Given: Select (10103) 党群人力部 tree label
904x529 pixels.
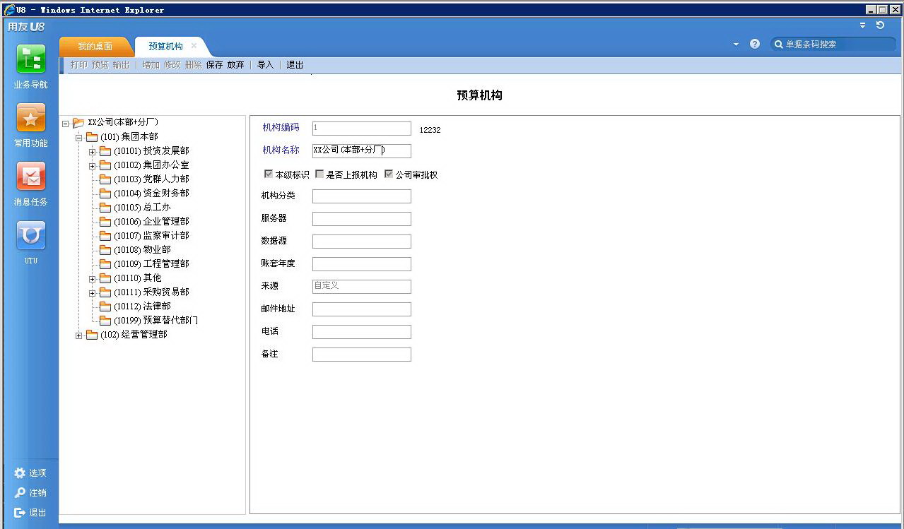Looking at the screenshot, I should point(151,179).
